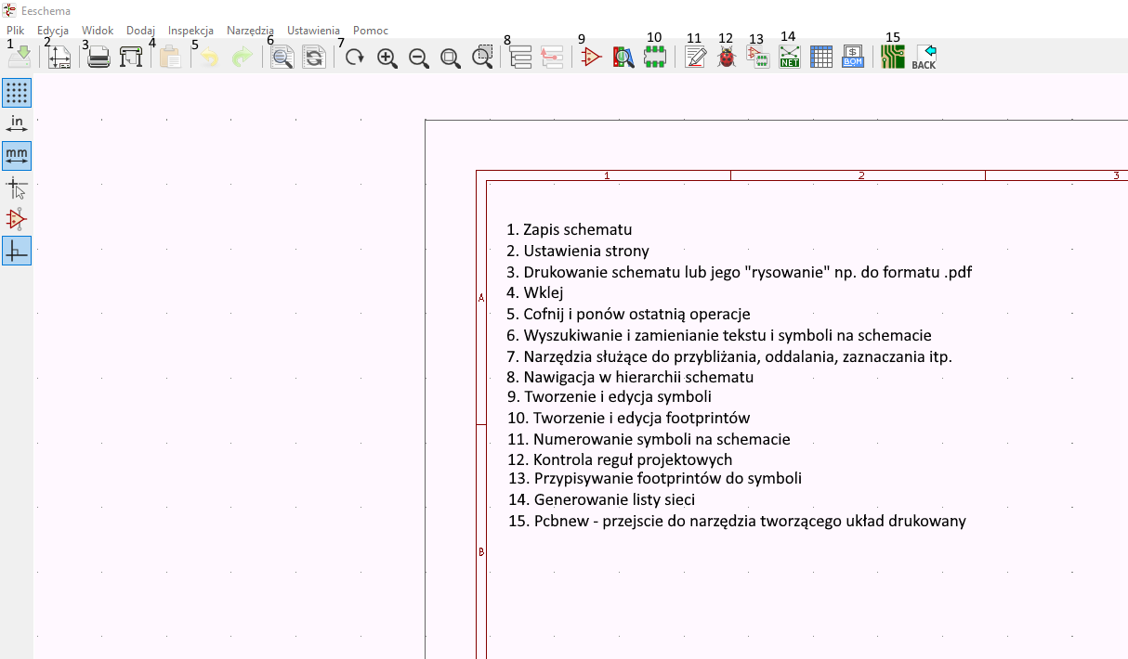
Task: Open the schematic hierarchy navigator
Action: tap(521, 58)
